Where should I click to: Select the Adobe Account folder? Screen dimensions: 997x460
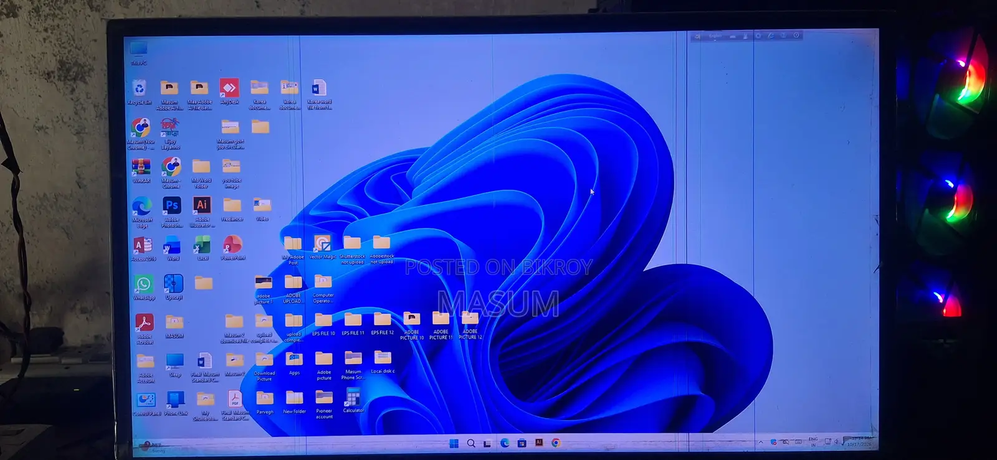(146, 368)
